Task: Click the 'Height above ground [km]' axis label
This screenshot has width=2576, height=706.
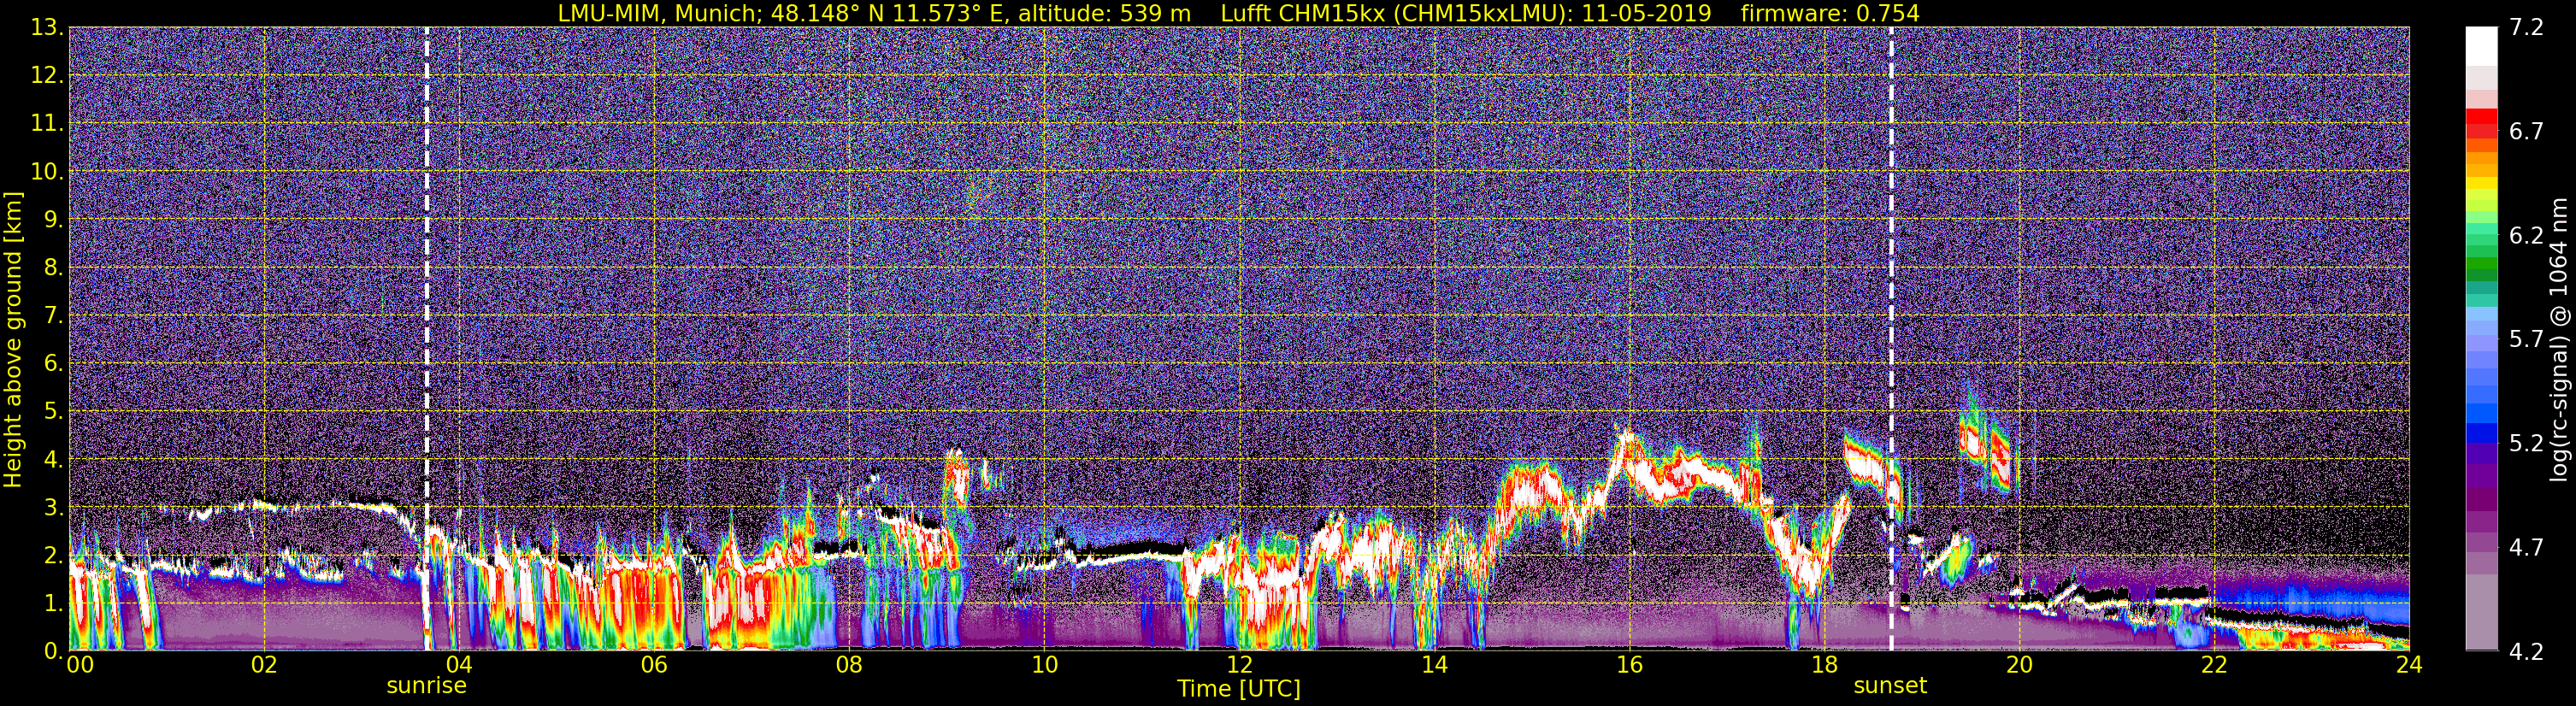Action: coord(13,340)
